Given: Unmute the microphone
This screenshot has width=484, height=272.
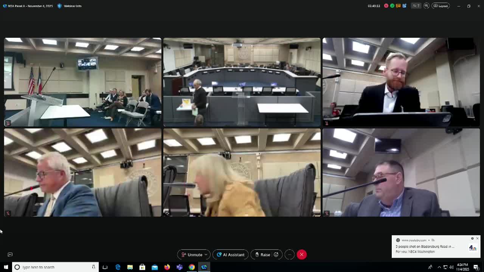Looking at the screenshot, I should point(192,255).
